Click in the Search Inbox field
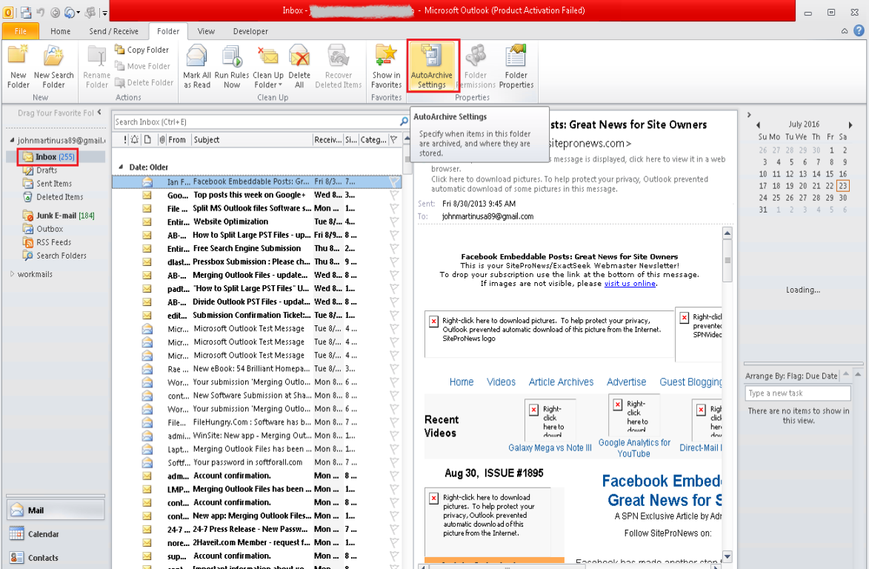 (255, 122)
